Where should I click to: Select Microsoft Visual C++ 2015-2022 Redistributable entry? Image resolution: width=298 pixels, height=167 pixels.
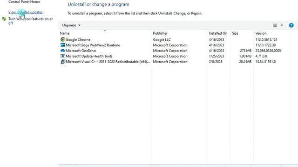coord(108,62)
